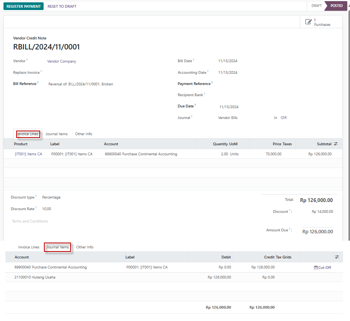Open the Invoice Lines tab in upper section

click(x=28, y=134)
